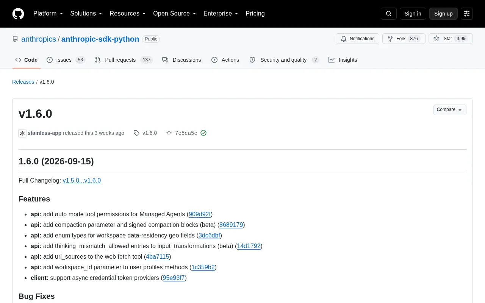Open the anthropic-sdk-python repository link
Screen dimensions: 485x303
click(x=100, y=39)
